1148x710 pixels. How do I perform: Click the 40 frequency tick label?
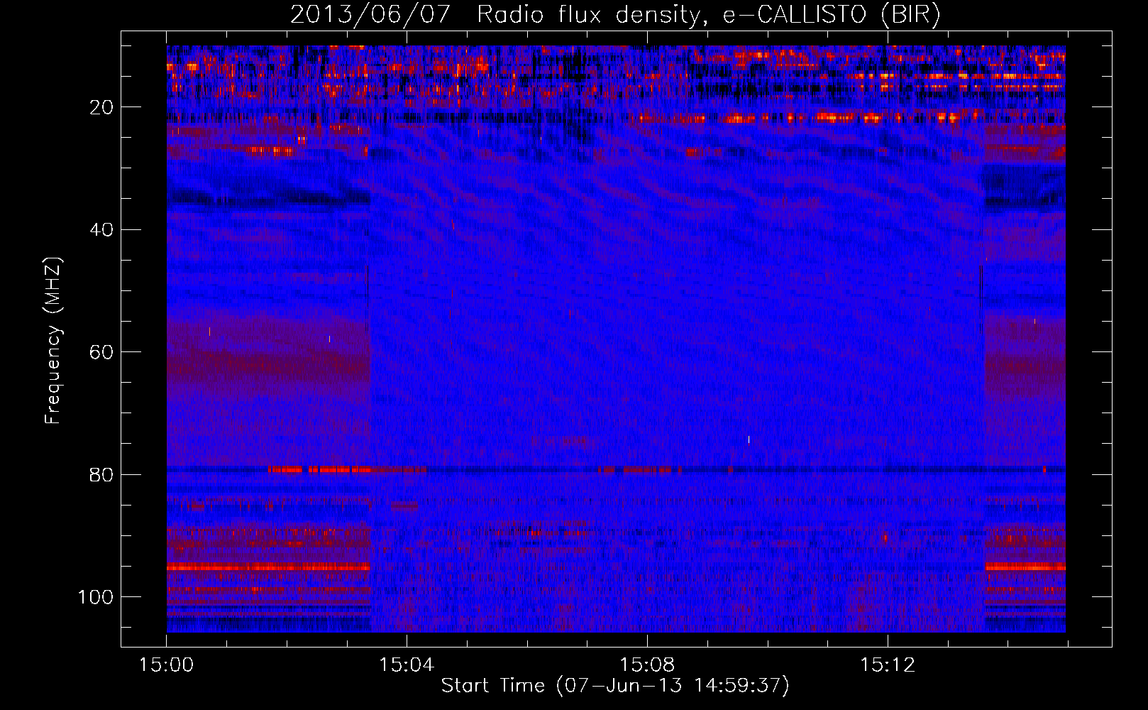coord(101,230)
